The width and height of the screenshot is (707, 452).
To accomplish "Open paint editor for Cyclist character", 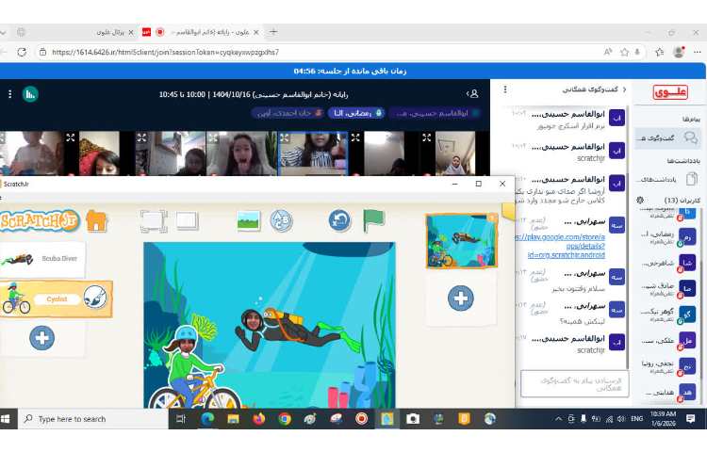I will [x=94, y=298].
